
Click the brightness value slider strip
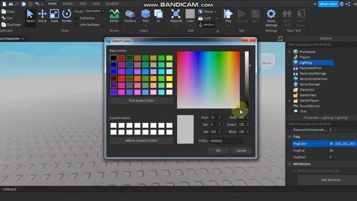[247, 80]
